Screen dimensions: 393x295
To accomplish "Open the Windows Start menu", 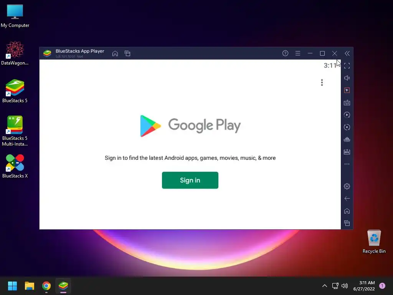I will coord(12,286).
